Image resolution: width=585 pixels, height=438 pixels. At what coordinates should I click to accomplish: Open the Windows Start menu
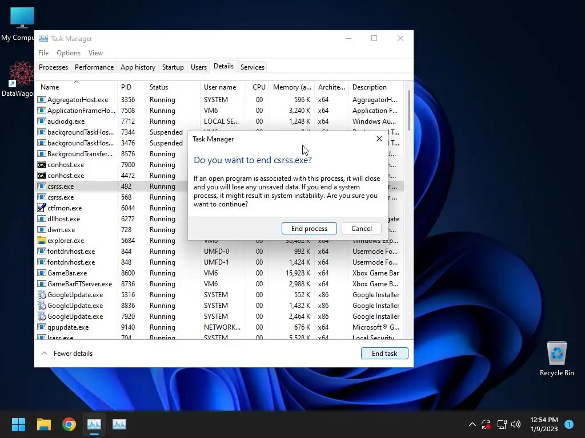(18, 424)
